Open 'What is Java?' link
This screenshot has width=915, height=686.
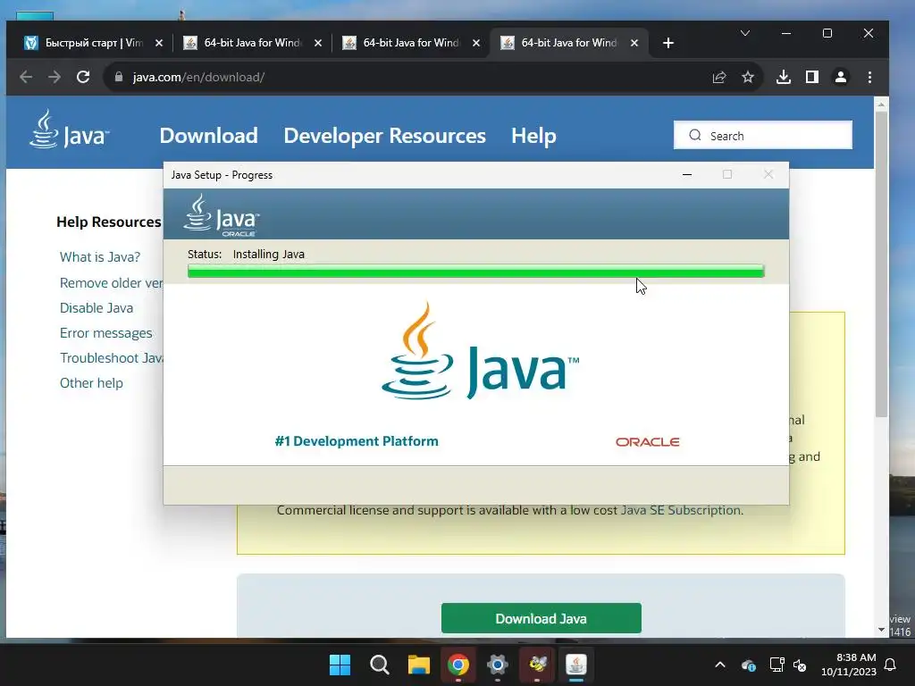pyautogui.click(x=100, y=257)
